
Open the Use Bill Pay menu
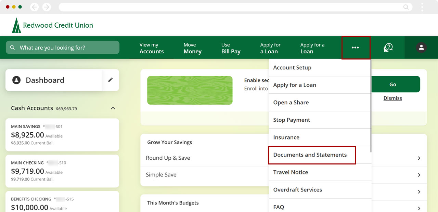pos(231,48)
